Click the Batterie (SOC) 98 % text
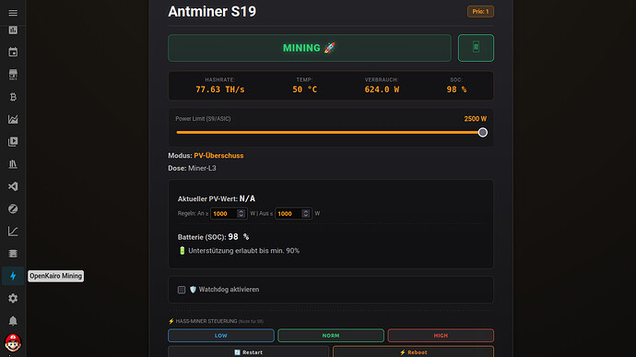The image size is (636, 357). click(213, 237)
